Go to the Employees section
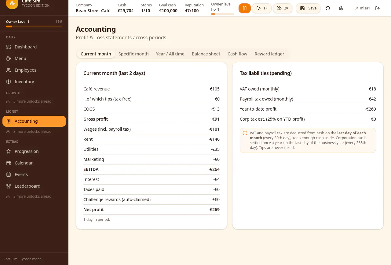 tap(34, 70)
